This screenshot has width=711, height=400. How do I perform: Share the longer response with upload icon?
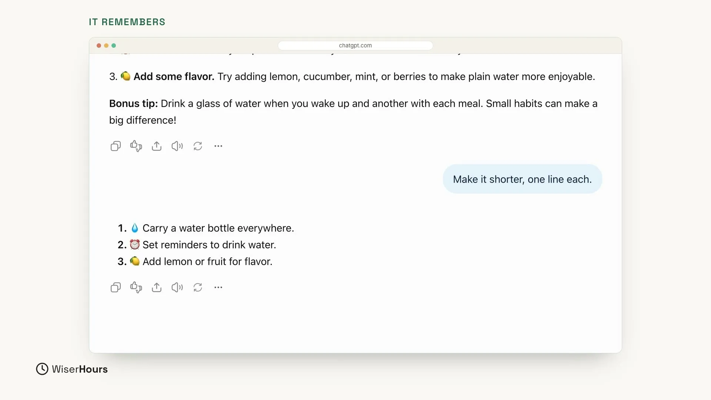point(157,146)
